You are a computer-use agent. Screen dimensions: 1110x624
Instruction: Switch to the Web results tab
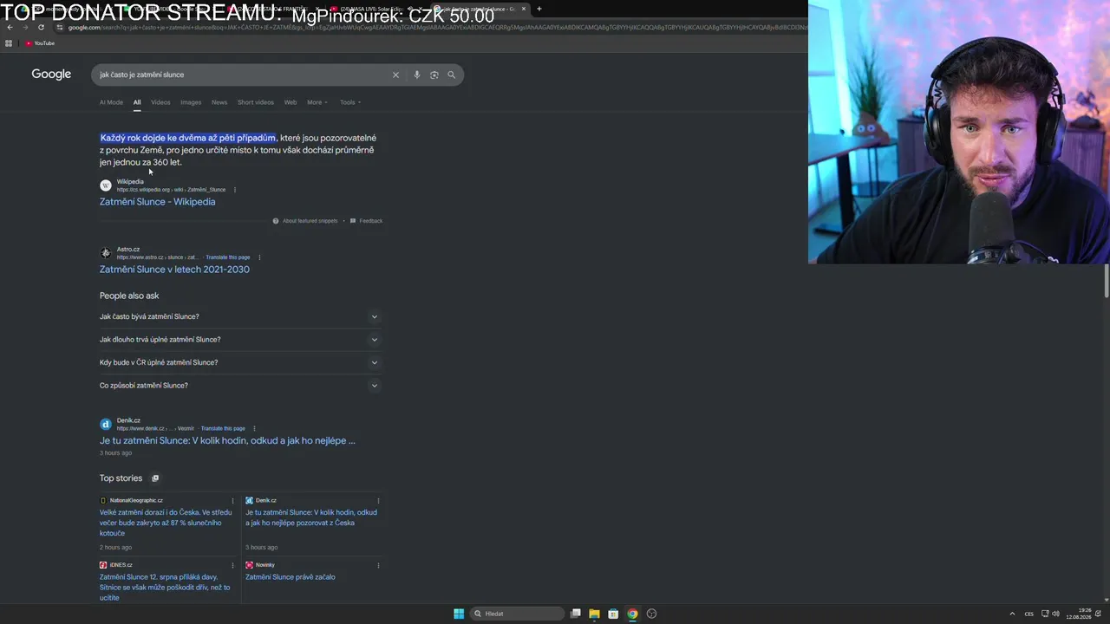pos(291,102)
